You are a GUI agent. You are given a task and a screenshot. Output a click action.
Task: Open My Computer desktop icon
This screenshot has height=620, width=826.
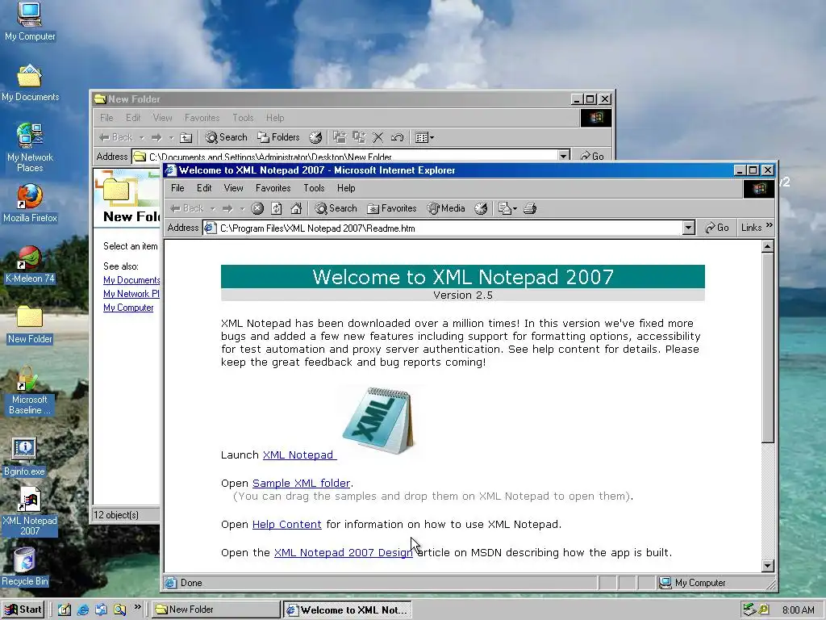[x=30, y=21]
